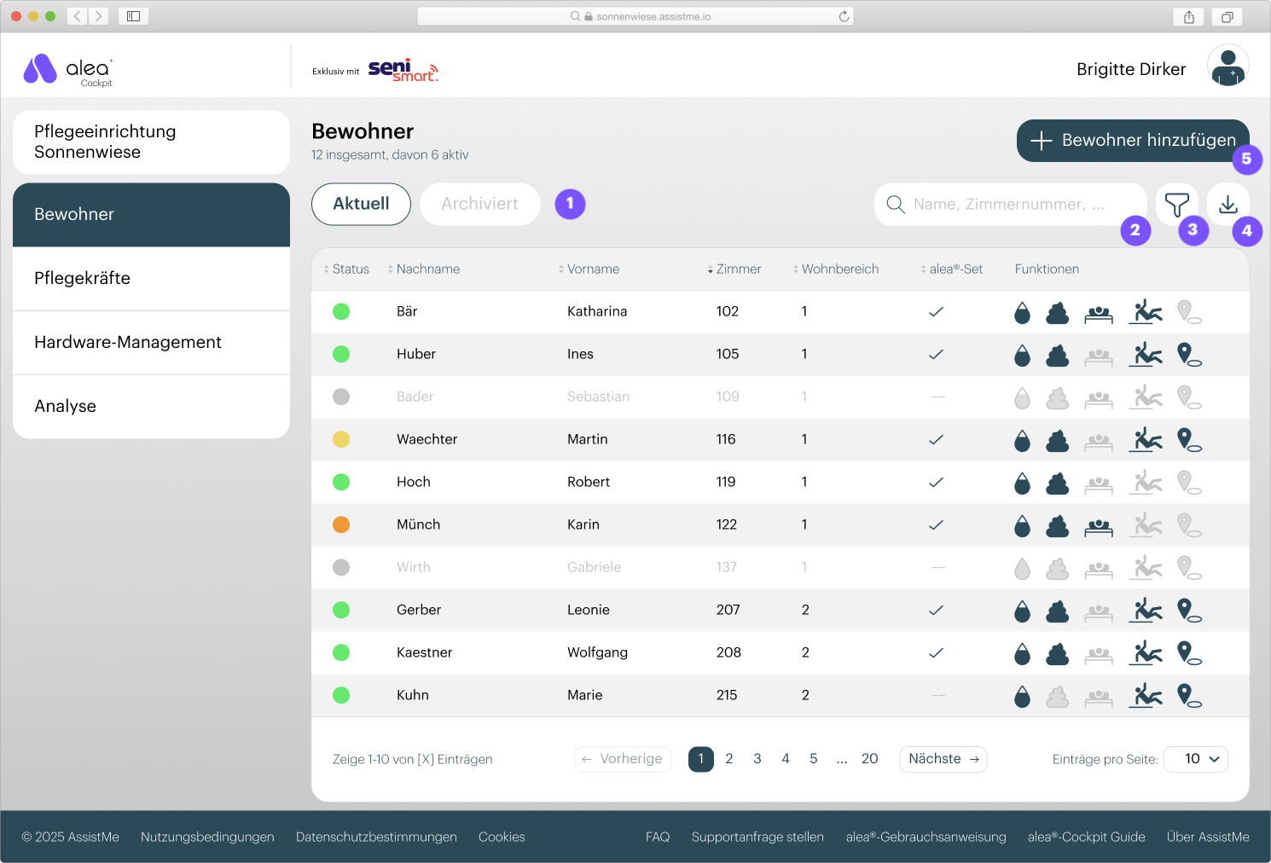
Task: Click the location pin icon for Marie Kuhn
Action: click(x=1188, y=696)
